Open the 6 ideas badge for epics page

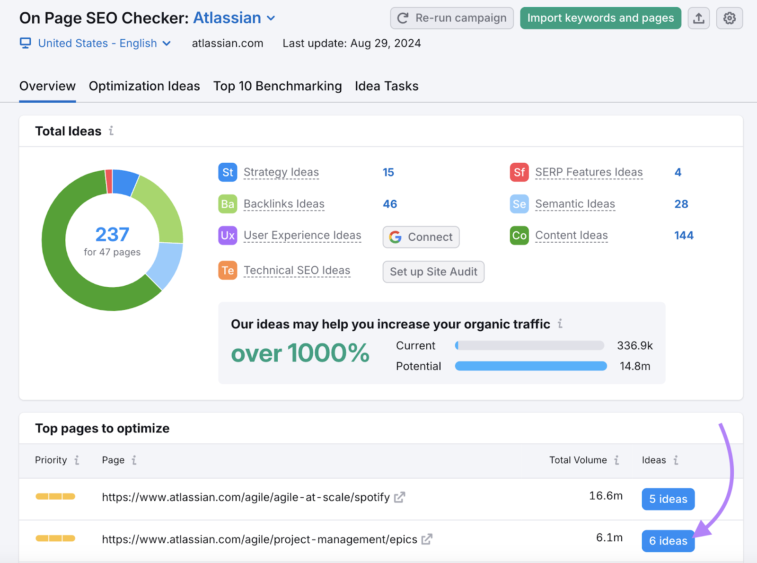(668, 541)
